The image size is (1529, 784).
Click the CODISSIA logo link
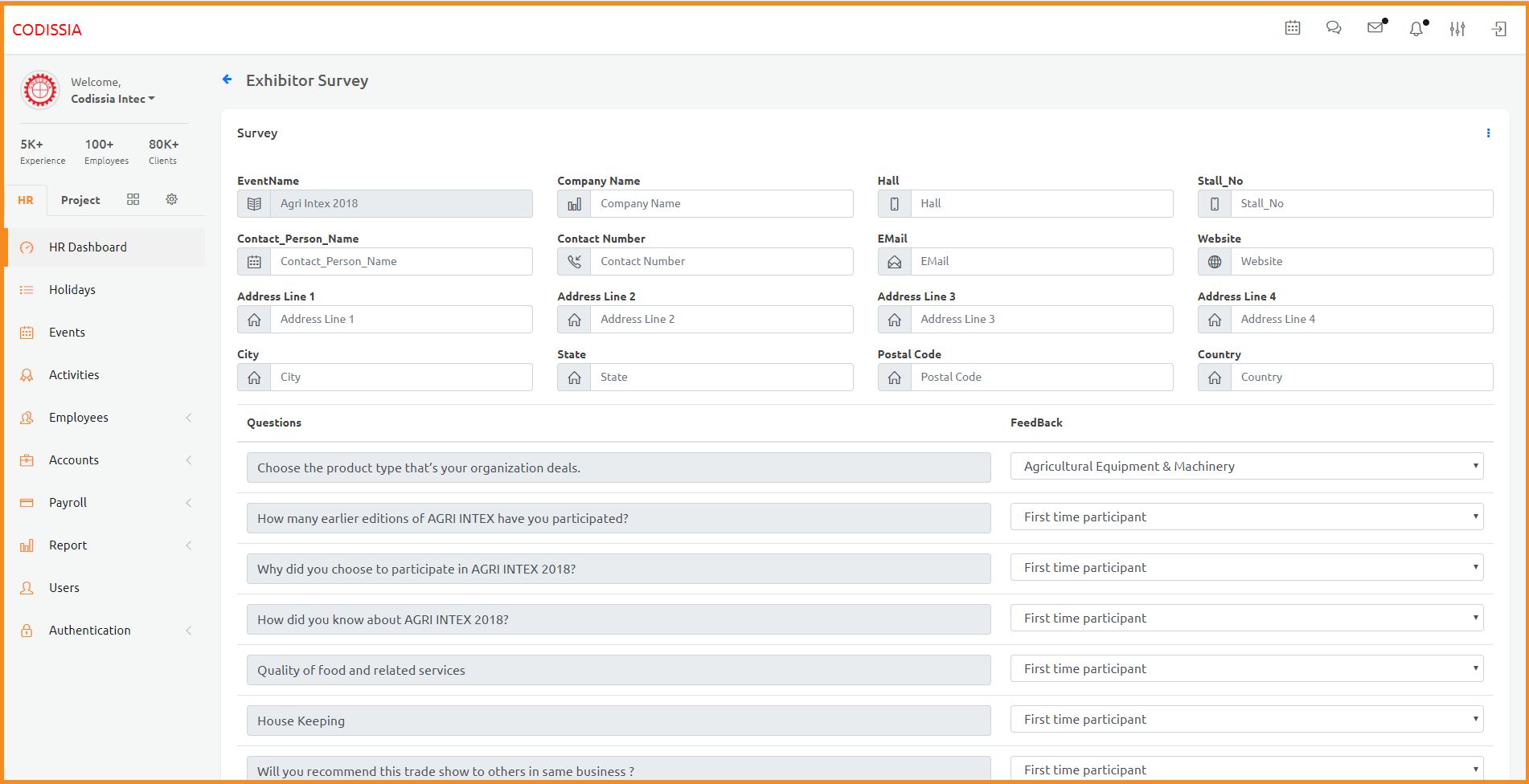tap(47, 30)
